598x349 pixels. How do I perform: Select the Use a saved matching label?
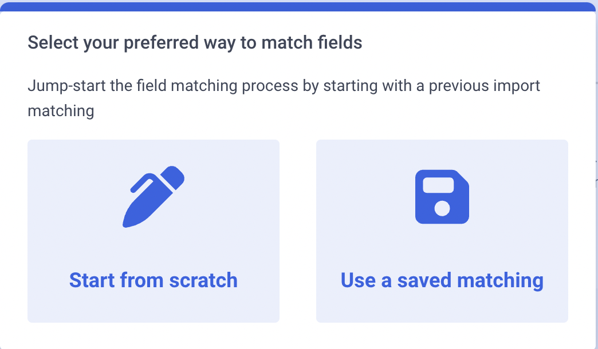[442, 281]
